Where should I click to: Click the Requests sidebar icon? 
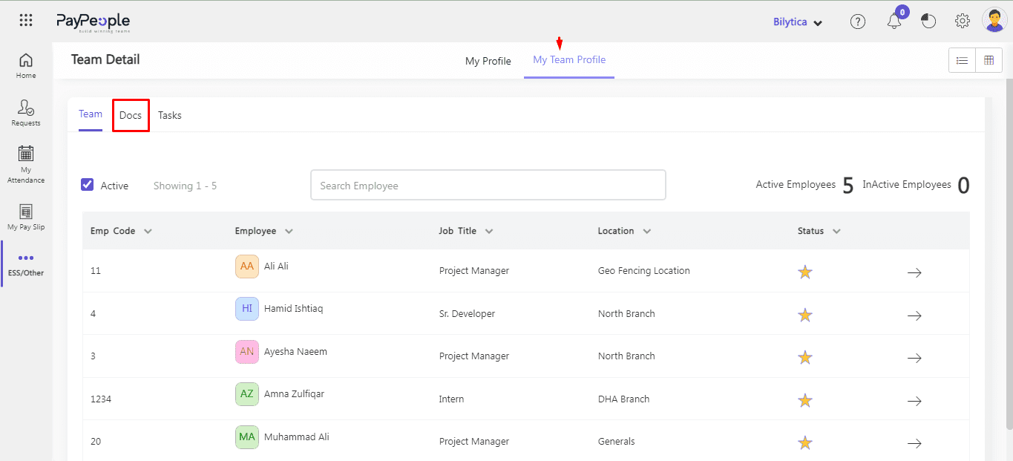coord(25,111)
